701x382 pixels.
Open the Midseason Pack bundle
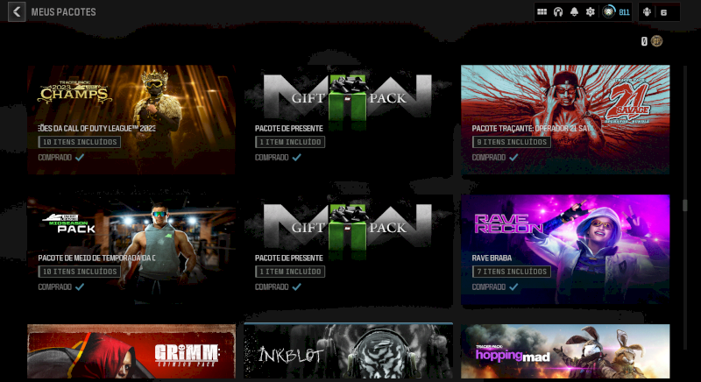click(131, 250)
